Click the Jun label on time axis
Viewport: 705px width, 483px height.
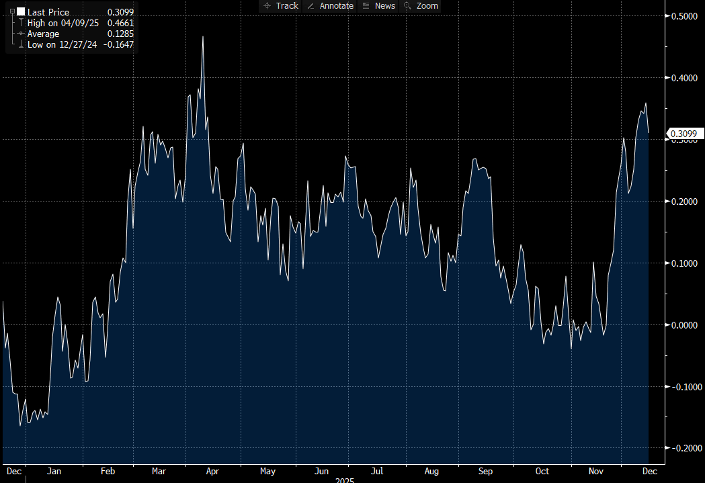321,472
